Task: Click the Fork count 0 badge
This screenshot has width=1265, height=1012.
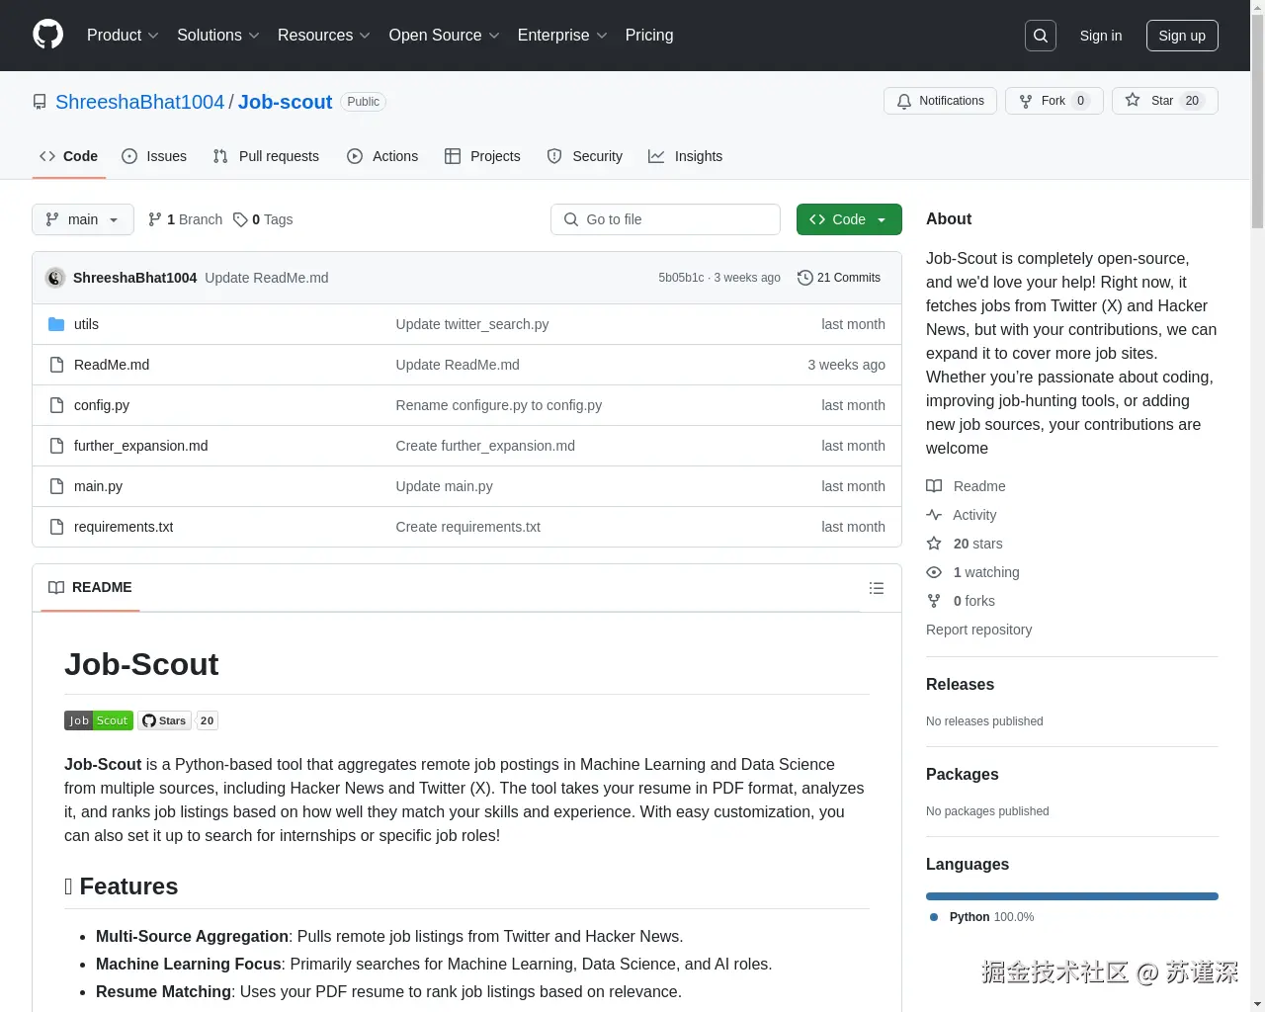Action: click(x=1080, y=101)
